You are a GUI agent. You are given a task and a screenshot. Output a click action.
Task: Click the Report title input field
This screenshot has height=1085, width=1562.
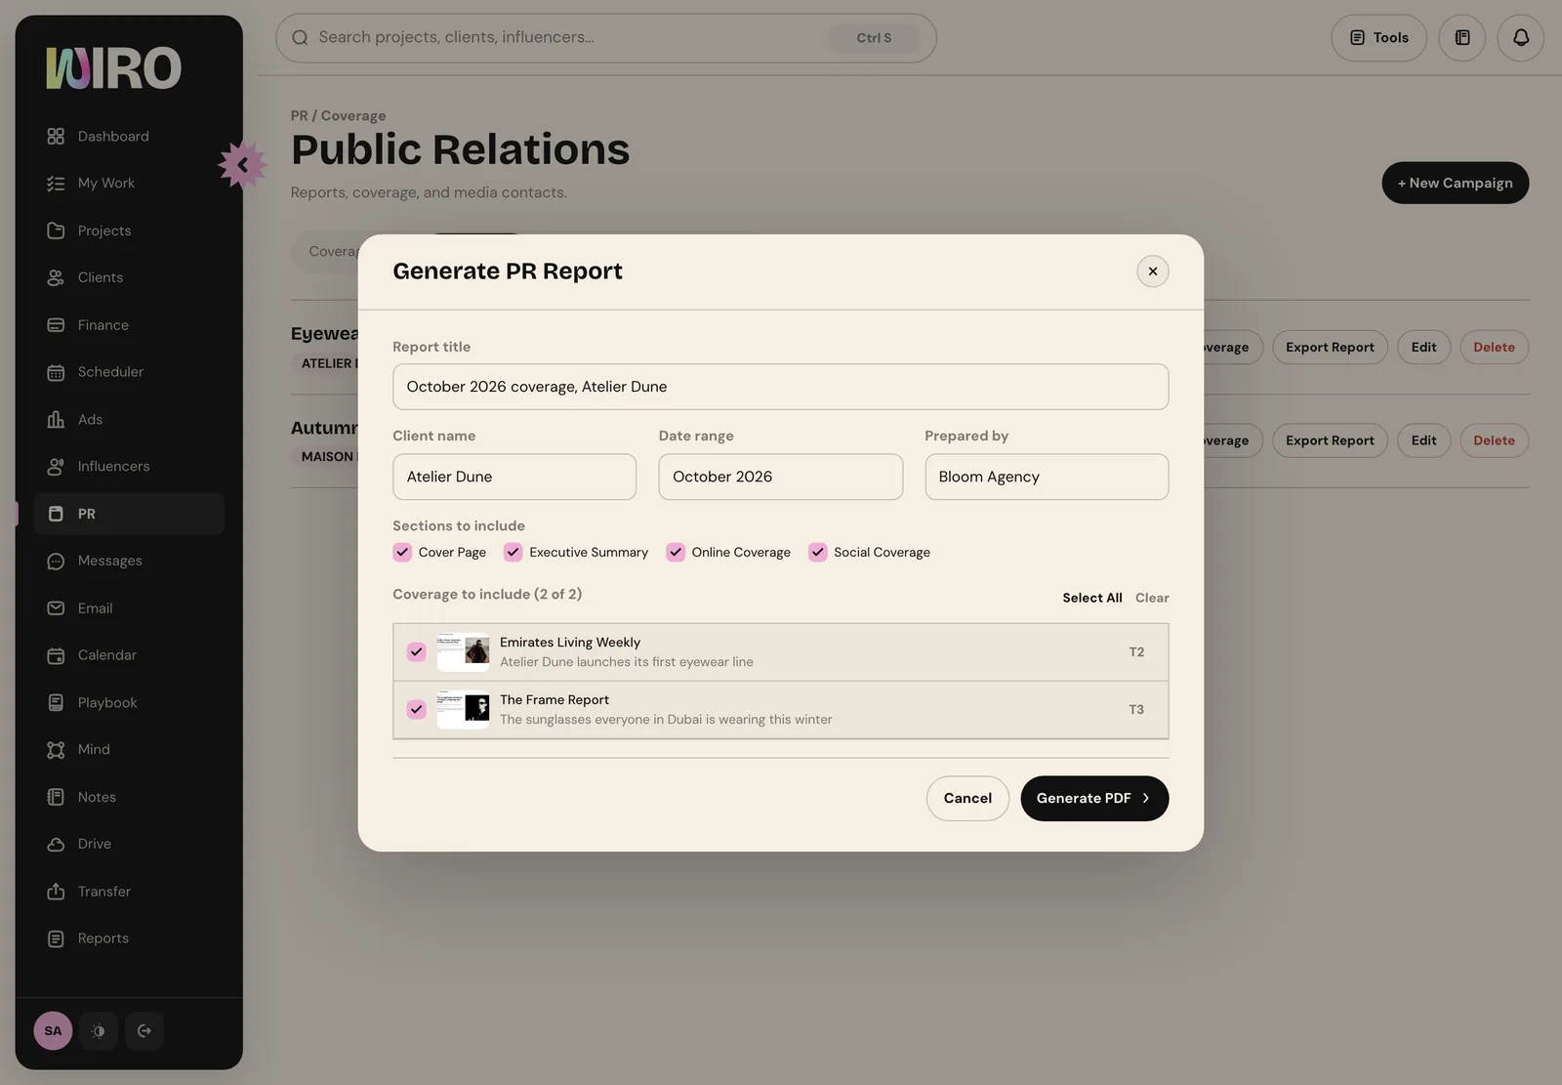[x=780, y=387]
